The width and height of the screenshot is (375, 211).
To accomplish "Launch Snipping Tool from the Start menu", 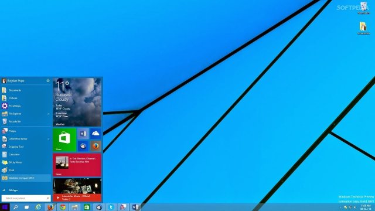I will click(x=26, y=147).
